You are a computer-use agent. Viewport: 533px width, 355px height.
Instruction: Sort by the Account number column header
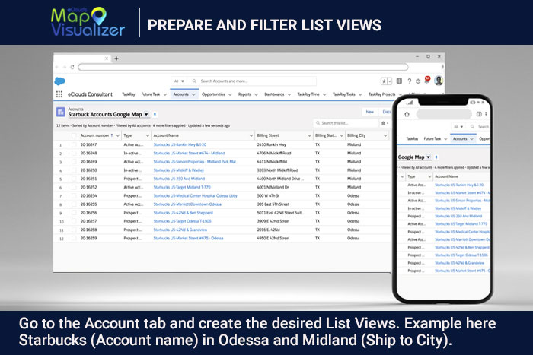(x=95, y=135)
